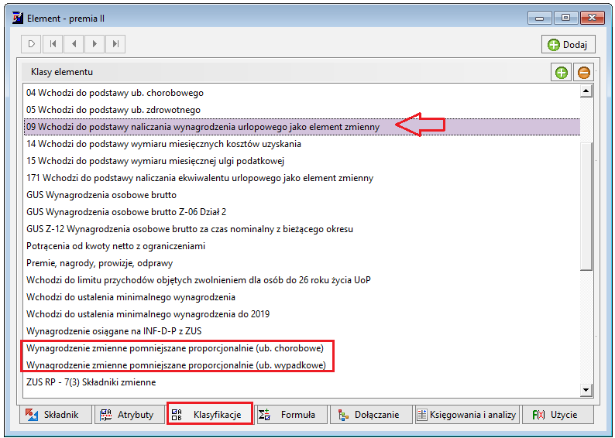Open the Atrybuty tab

tap(129, 415)
